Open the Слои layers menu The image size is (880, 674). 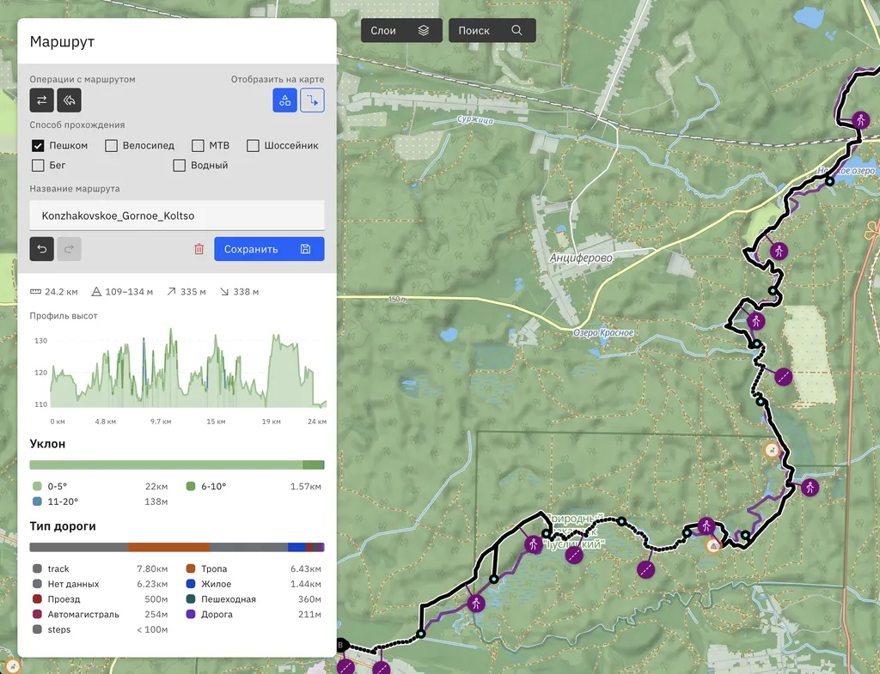[x=400, y=31]
